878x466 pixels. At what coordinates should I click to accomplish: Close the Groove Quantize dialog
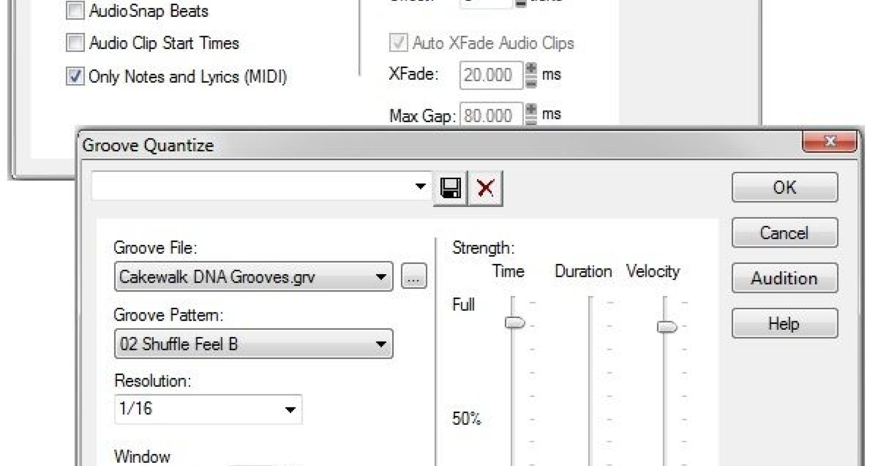[830, 142]
